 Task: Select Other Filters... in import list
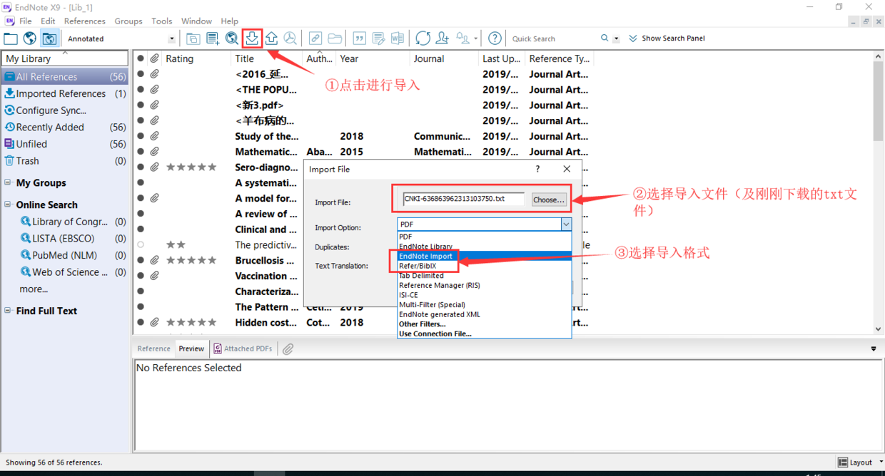[x=422, y=324]
